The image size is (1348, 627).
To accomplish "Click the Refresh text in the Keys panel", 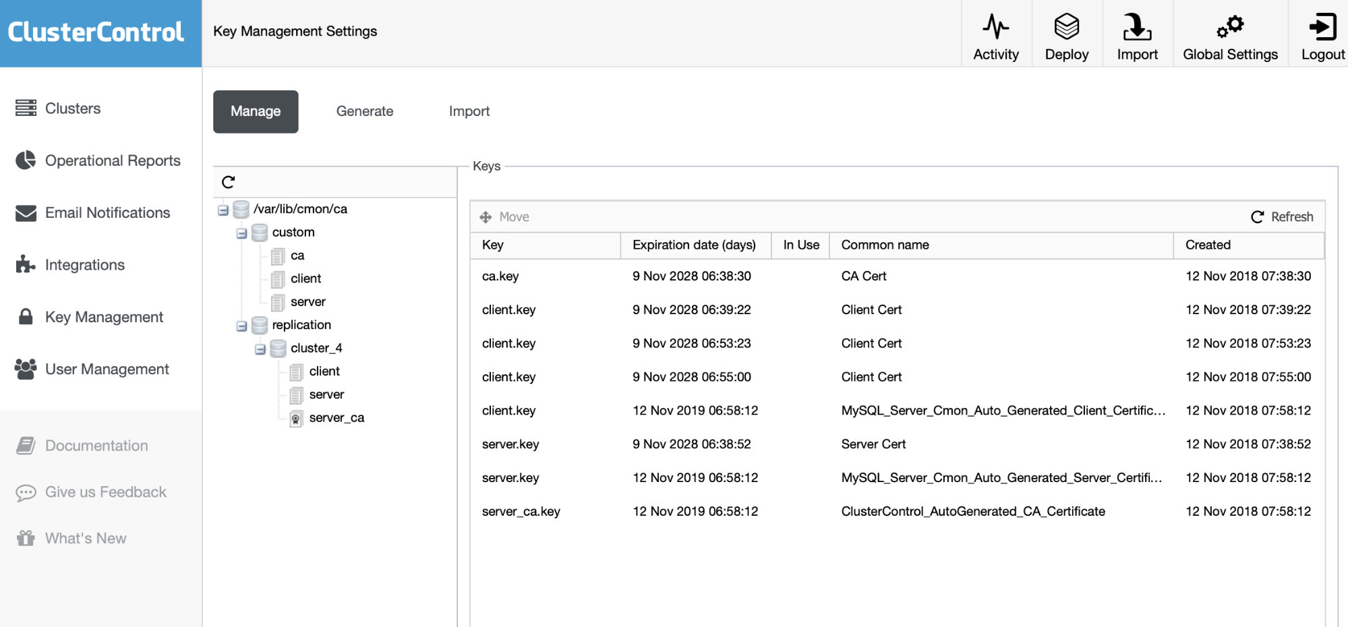I will click(1292, 217).
